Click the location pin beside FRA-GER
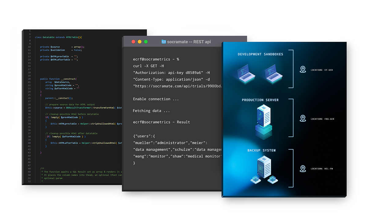This screenshot has height=215, width=367. click(303, 118)
